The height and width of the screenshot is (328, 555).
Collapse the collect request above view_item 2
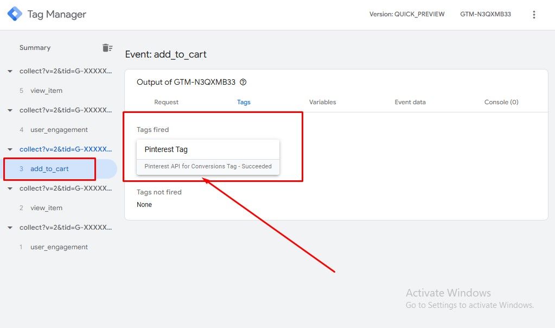point(10,188)
